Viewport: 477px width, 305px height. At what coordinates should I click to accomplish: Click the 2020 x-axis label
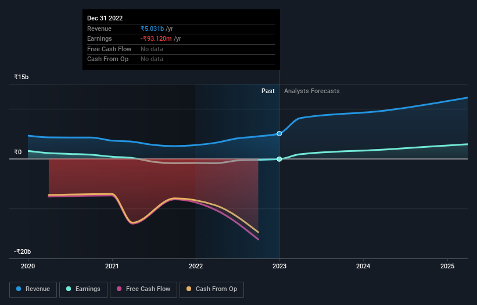point(28,266)
